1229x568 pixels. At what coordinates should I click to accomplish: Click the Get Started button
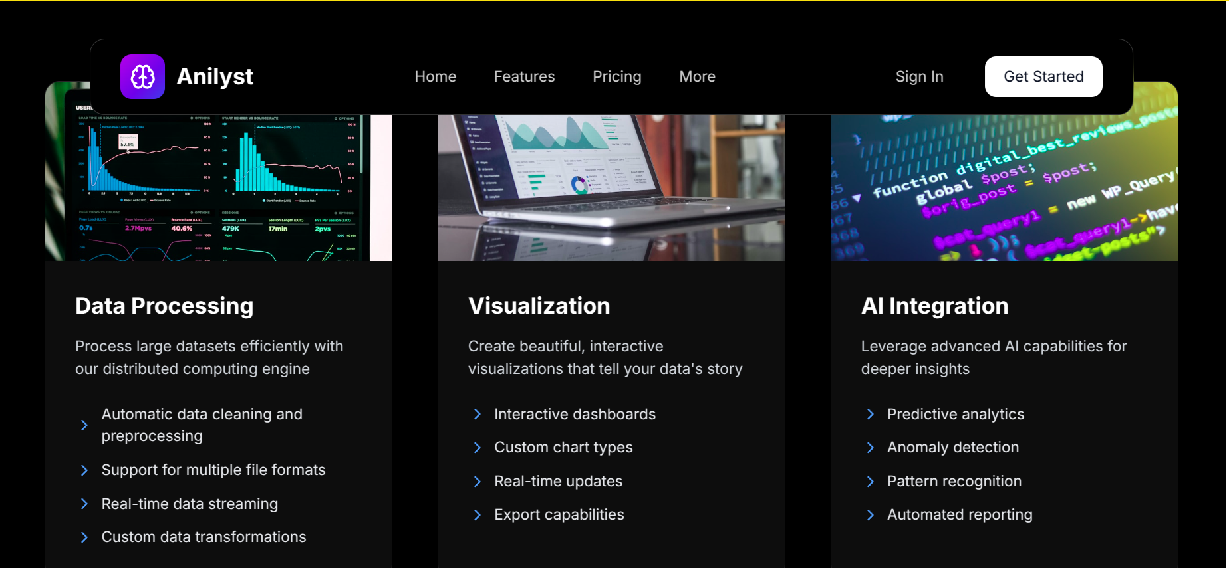click(x=1043, y=76)
